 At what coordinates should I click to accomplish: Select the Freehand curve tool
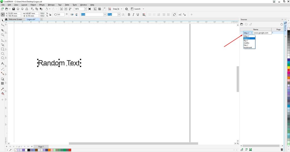coord(2,40)
